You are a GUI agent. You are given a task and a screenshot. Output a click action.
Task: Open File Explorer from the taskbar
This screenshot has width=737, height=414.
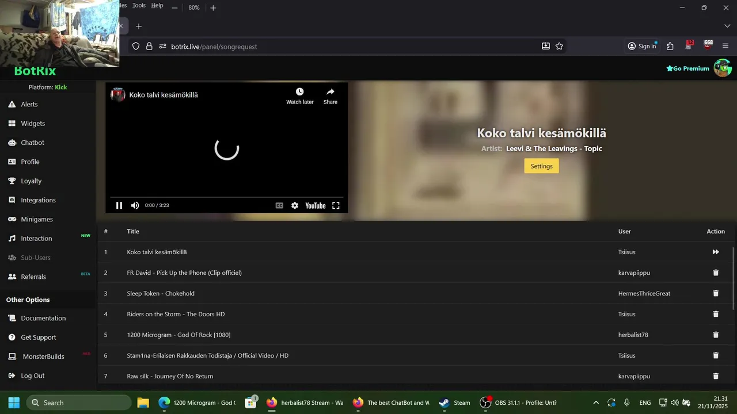(x=143, y=402)
